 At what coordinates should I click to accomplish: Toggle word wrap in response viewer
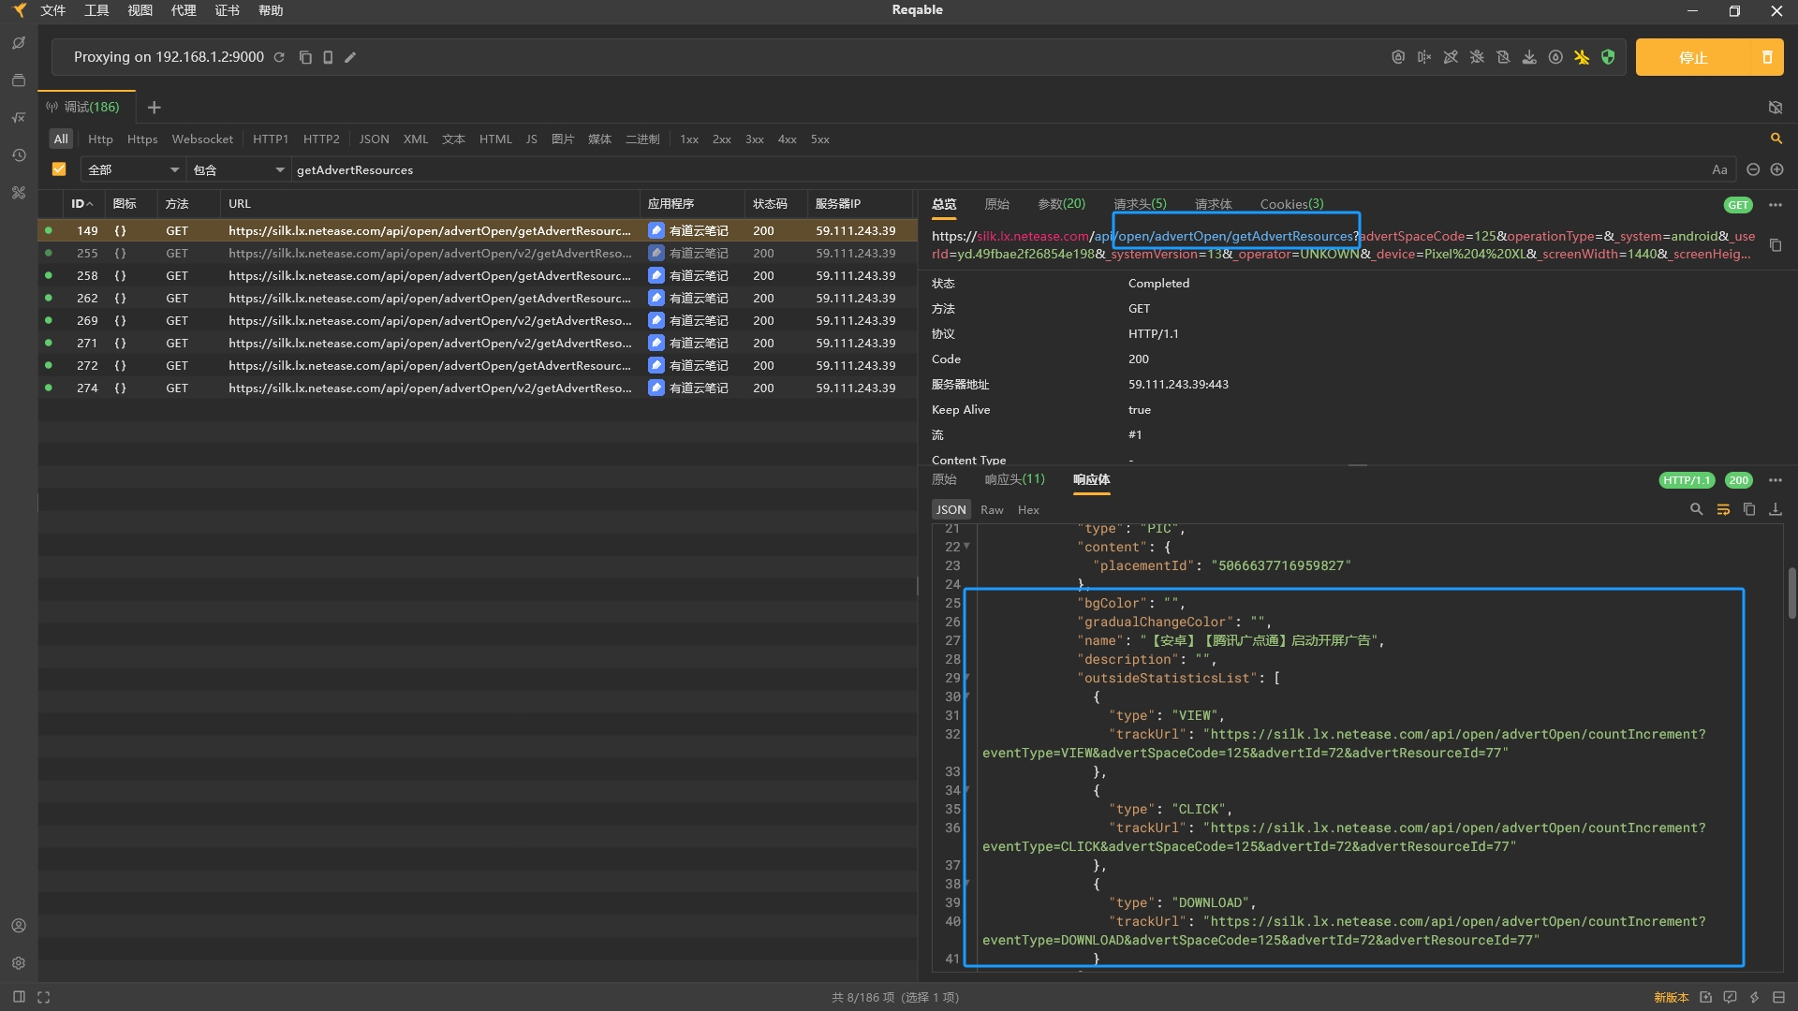[1722, 509]
